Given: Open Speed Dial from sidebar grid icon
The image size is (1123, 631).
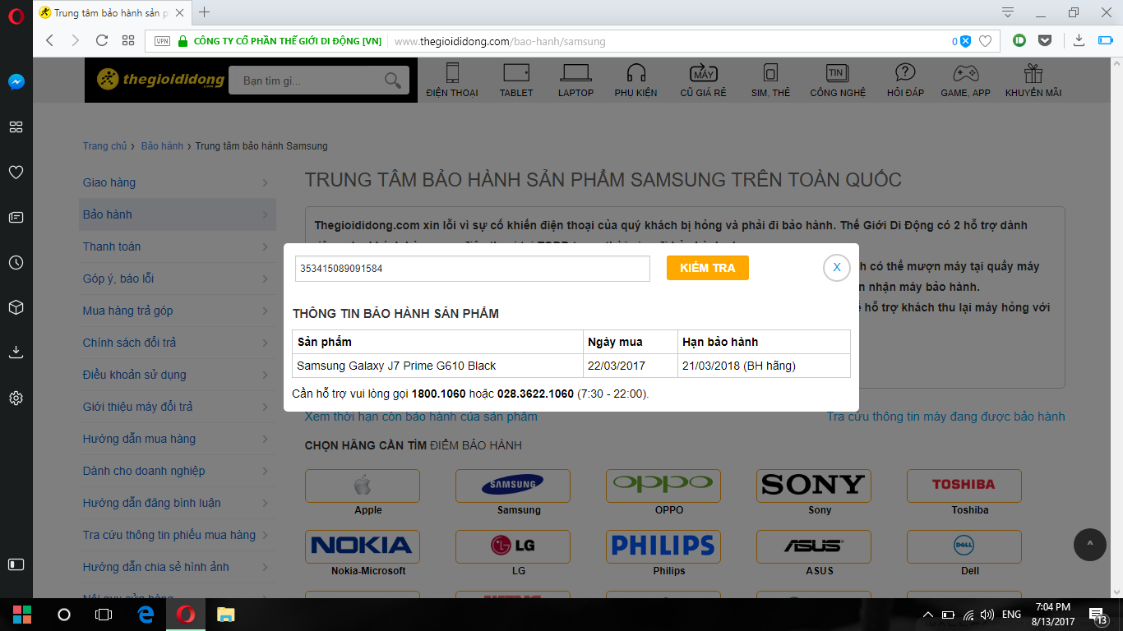Looking at the screenshot, I should point(16,127).
